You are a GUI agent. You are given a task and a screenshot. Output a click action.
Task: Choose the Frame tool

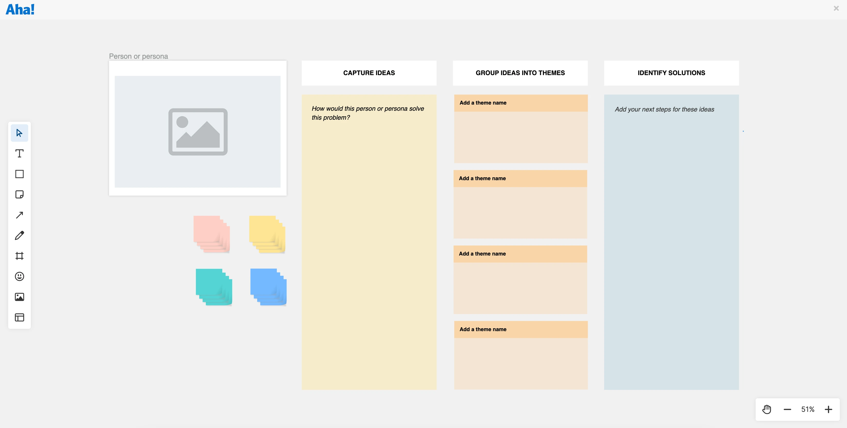pos(20,256)
